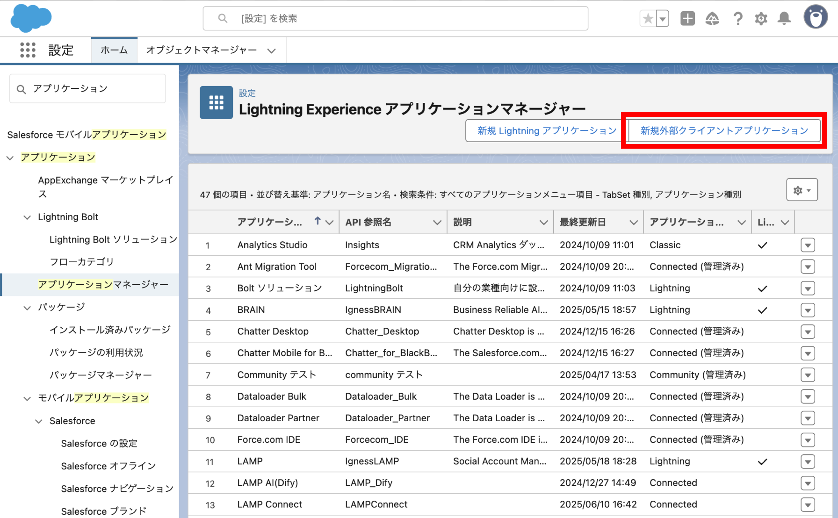Screen dimensions: 838x518
Task: Select the ホーム tab
Action: point(114,50)
